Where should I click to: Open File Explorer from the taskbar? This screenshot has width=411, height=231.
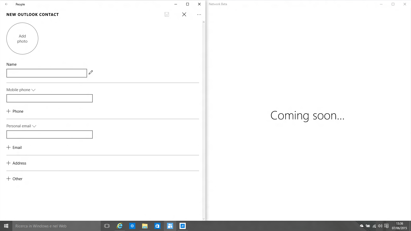145,226
